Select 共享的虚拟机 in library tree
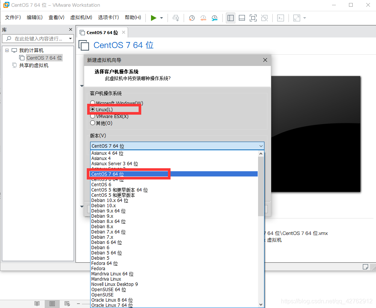This screenshot has width=376, height=308. pyautogui.click(x=34, y=65)
